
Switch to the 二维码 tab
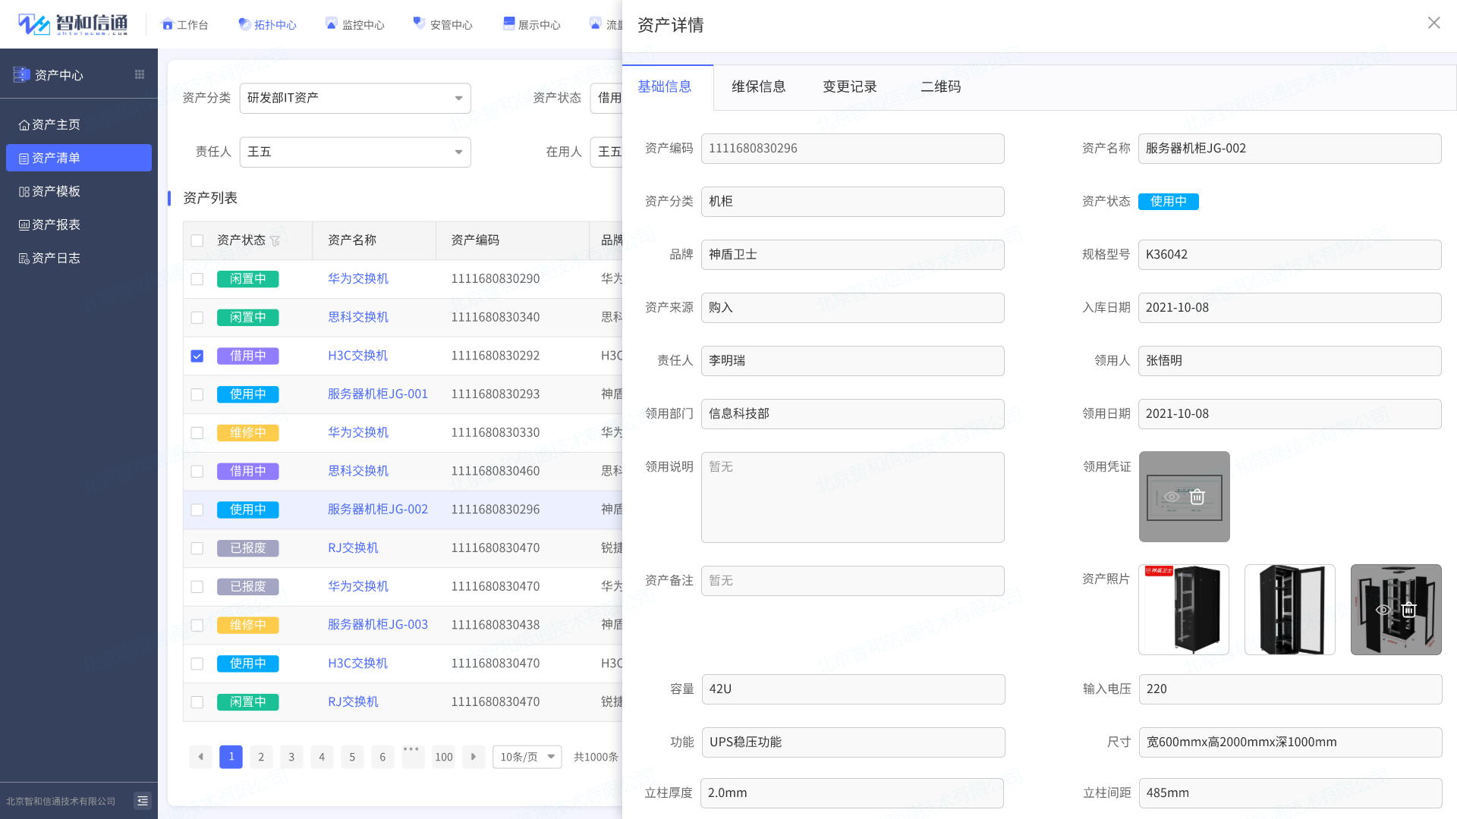940,86
